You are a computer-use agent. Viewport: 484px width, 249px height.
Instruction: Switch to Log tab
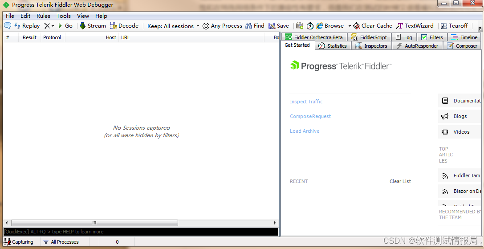404,37
